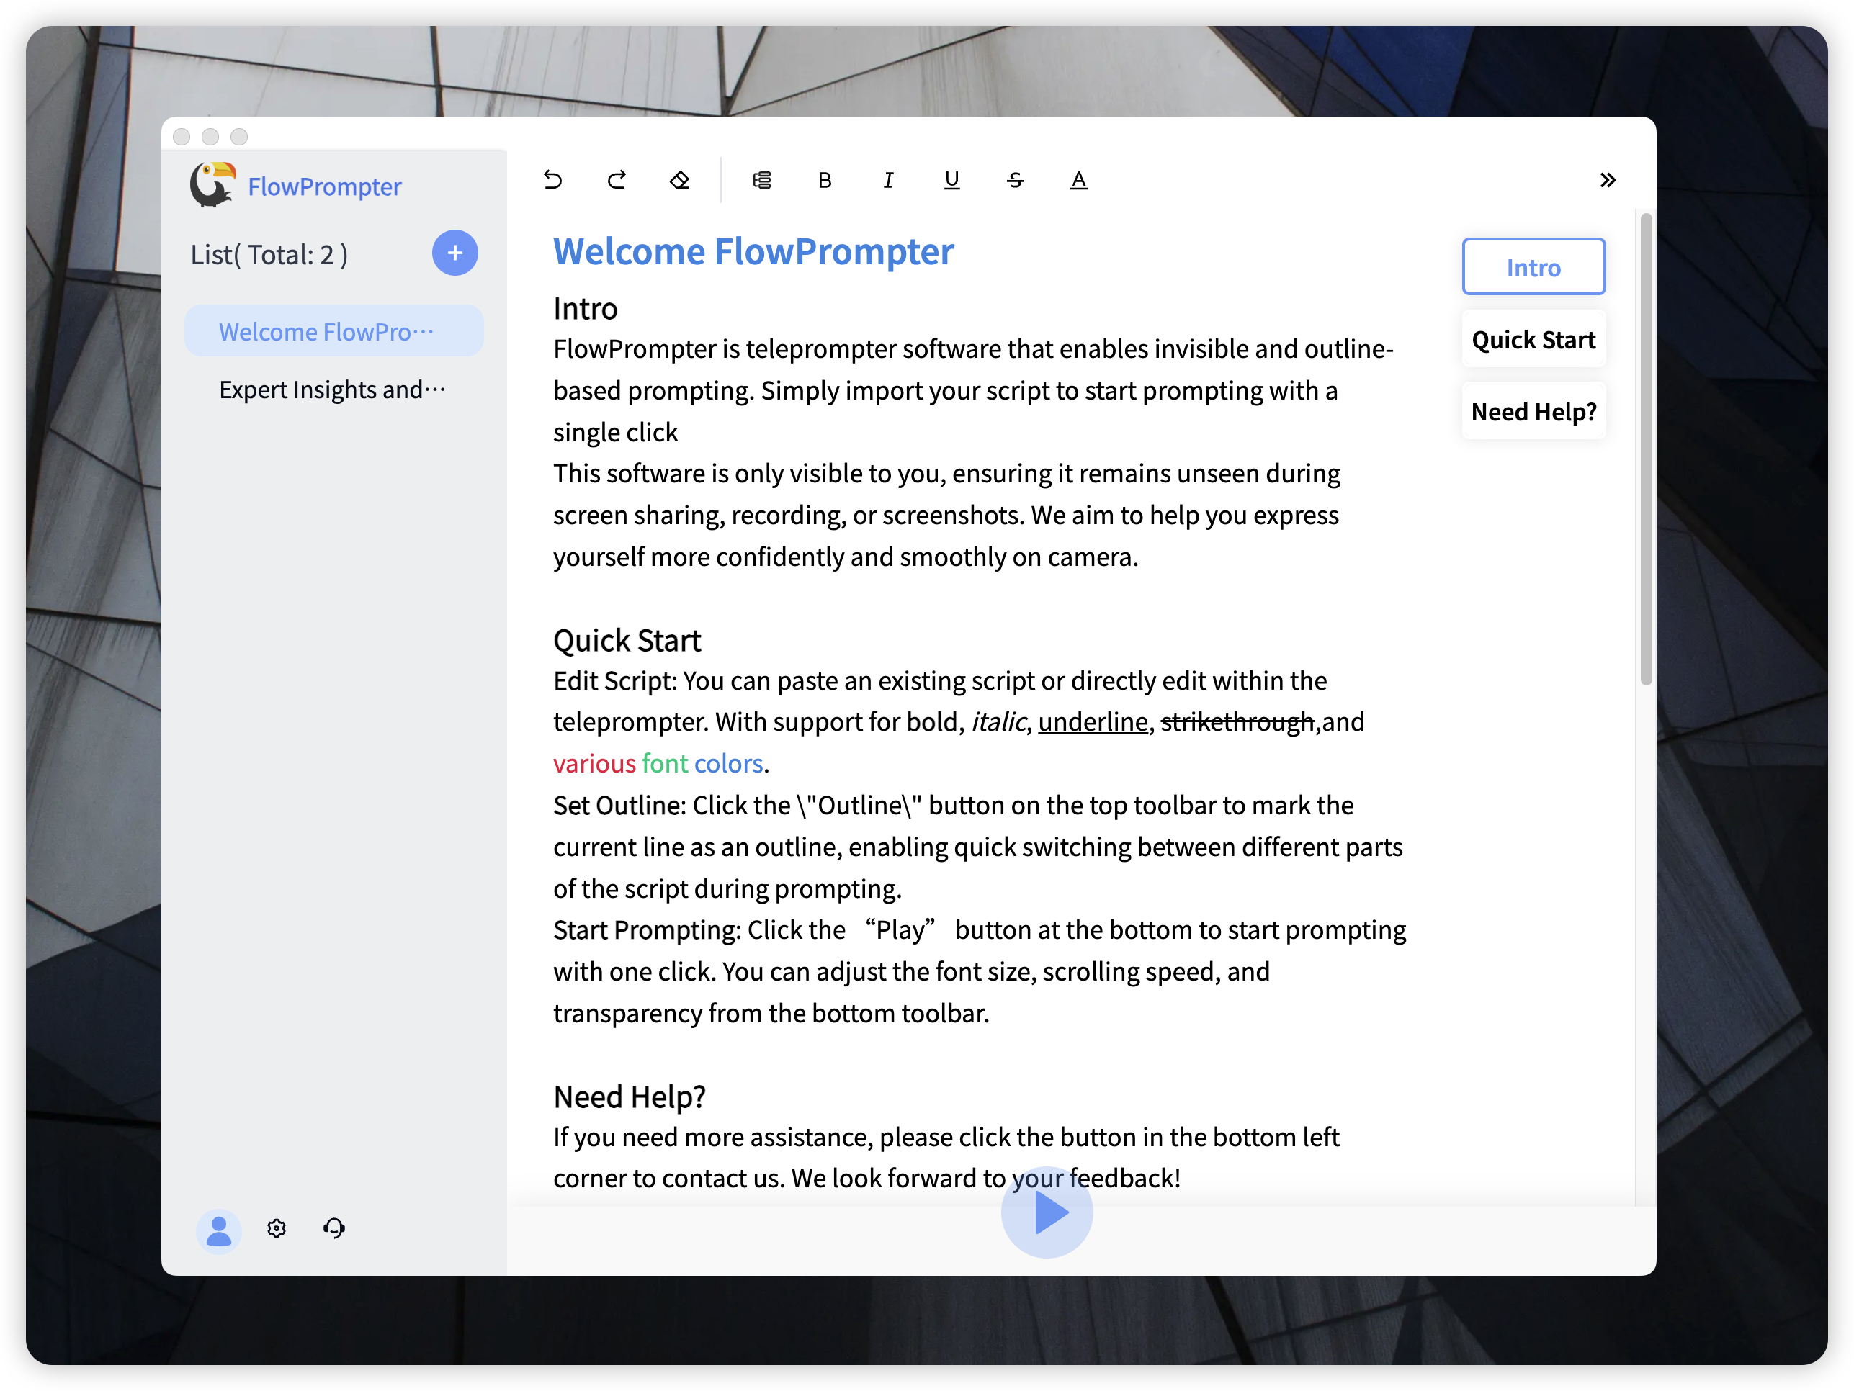The height and width of the screenshot is (1391, 1854).
Task: Add a new script with plus button
Action: pos(455,253)
